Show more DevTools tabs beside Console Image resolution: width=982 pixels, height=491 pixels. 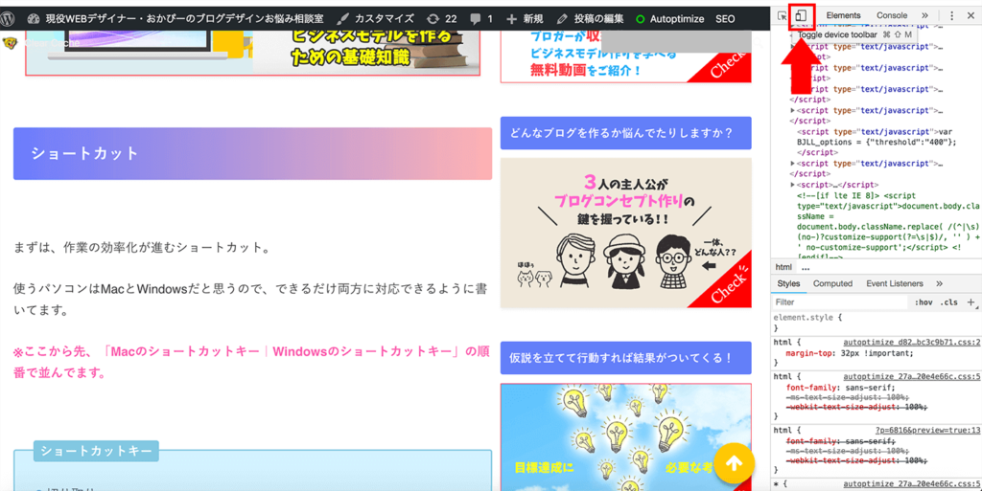(x=925, y=15)
